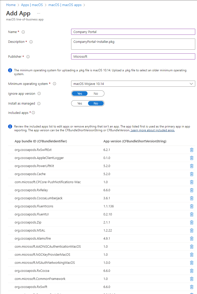This screenshot has width=197, height=294.
Task: Remove the com.microsoft.MSAuthNetworkingMacOS entry
Action: point(191,263)
